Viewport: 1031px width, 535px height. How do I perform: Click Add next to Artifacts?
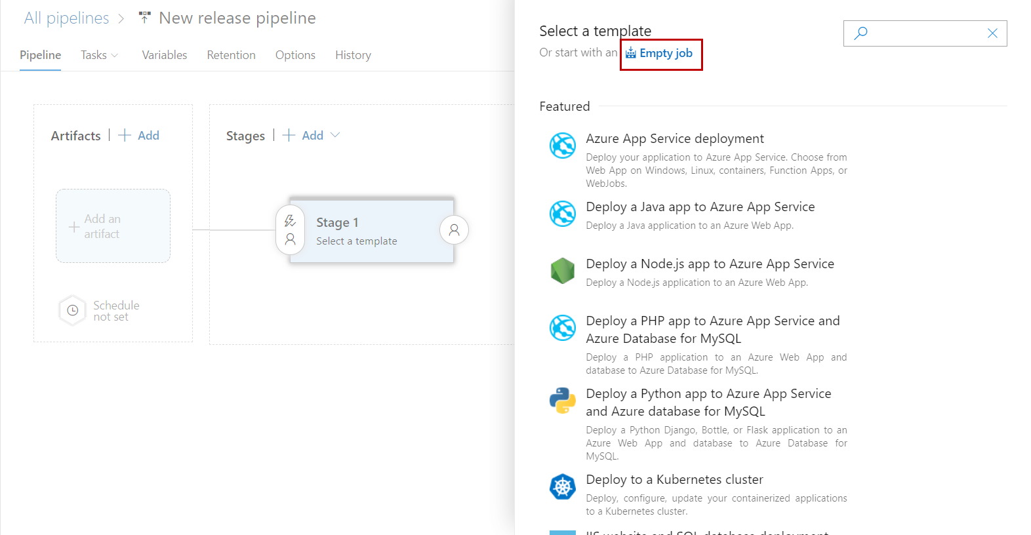[x=148, y=135]
